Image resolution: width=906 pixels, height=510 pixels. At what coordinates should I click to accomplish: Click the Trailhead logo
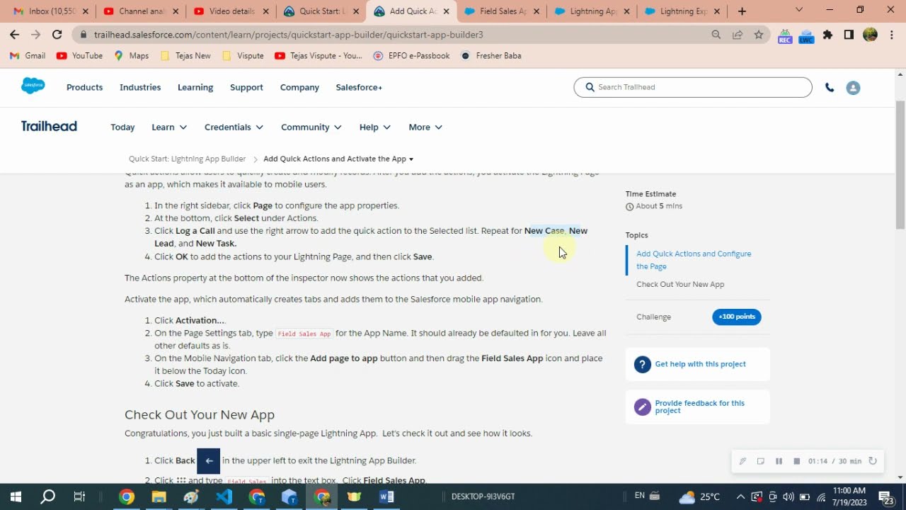click(x=49, y=126)
